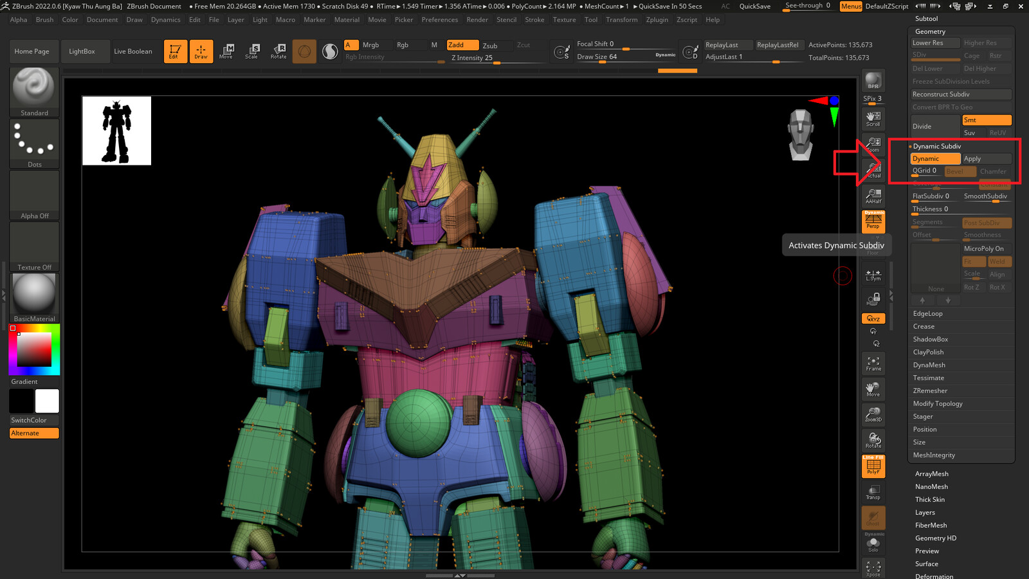This screenshot has height=579, width=1029.
Task: Open the Render menu
Action: point(477,20)
